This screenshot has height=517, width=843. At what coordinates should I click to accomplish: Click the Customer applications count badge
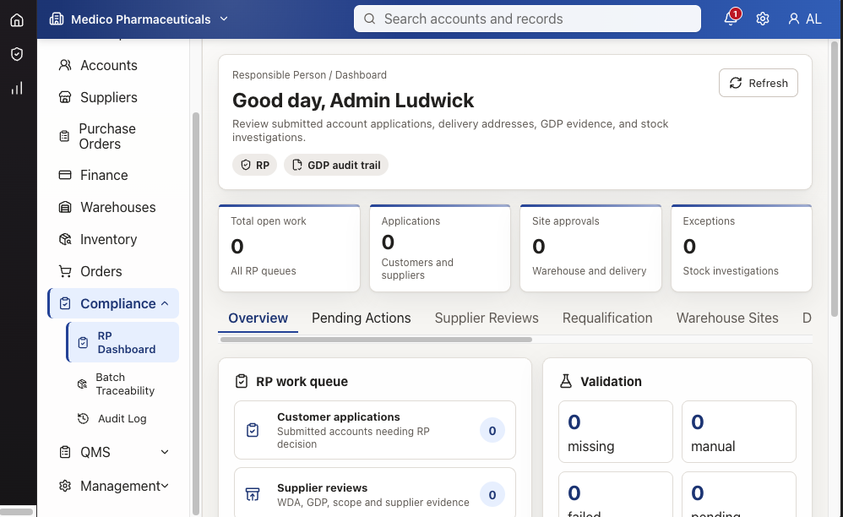coord(492,431)
